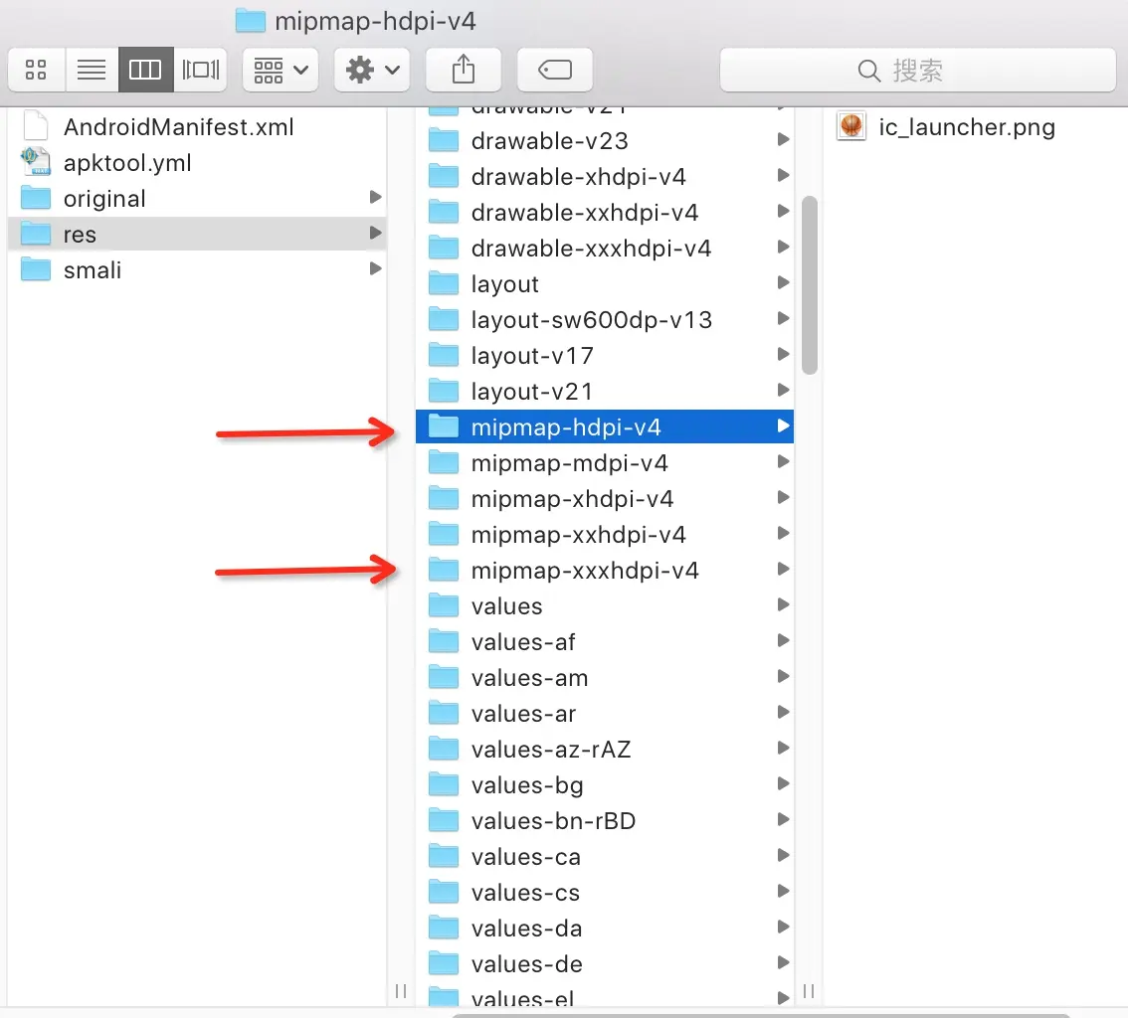
Task: Expand arrow beside layout-sw600dp-v13
Action: pos(784,318)
